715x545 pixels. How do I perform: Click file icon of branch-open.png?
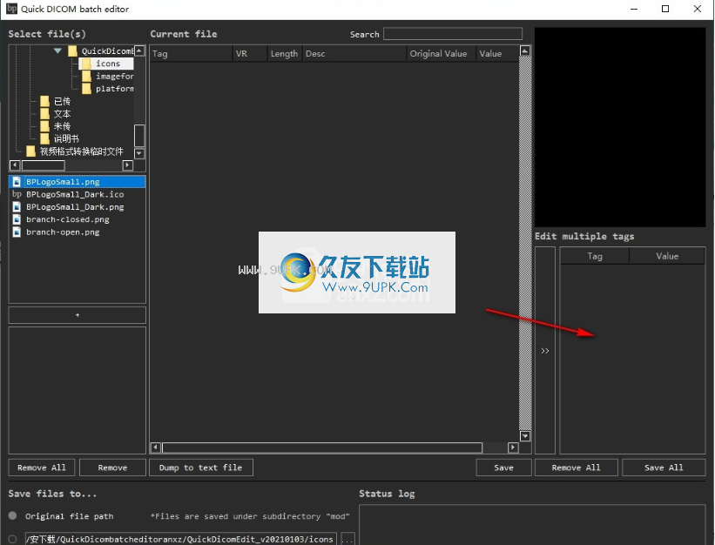click(x=17, y=232)
